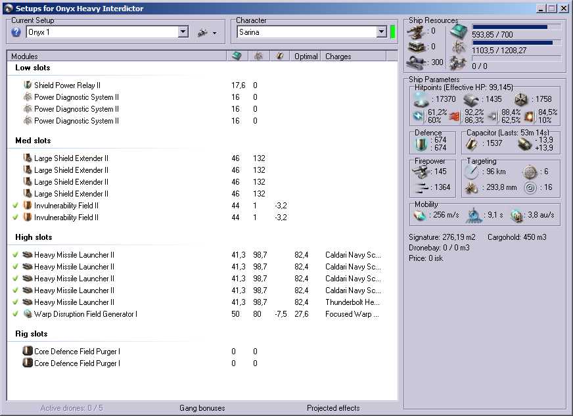
Task: Open Gang bonuses panel
Action: pos(202,408)
